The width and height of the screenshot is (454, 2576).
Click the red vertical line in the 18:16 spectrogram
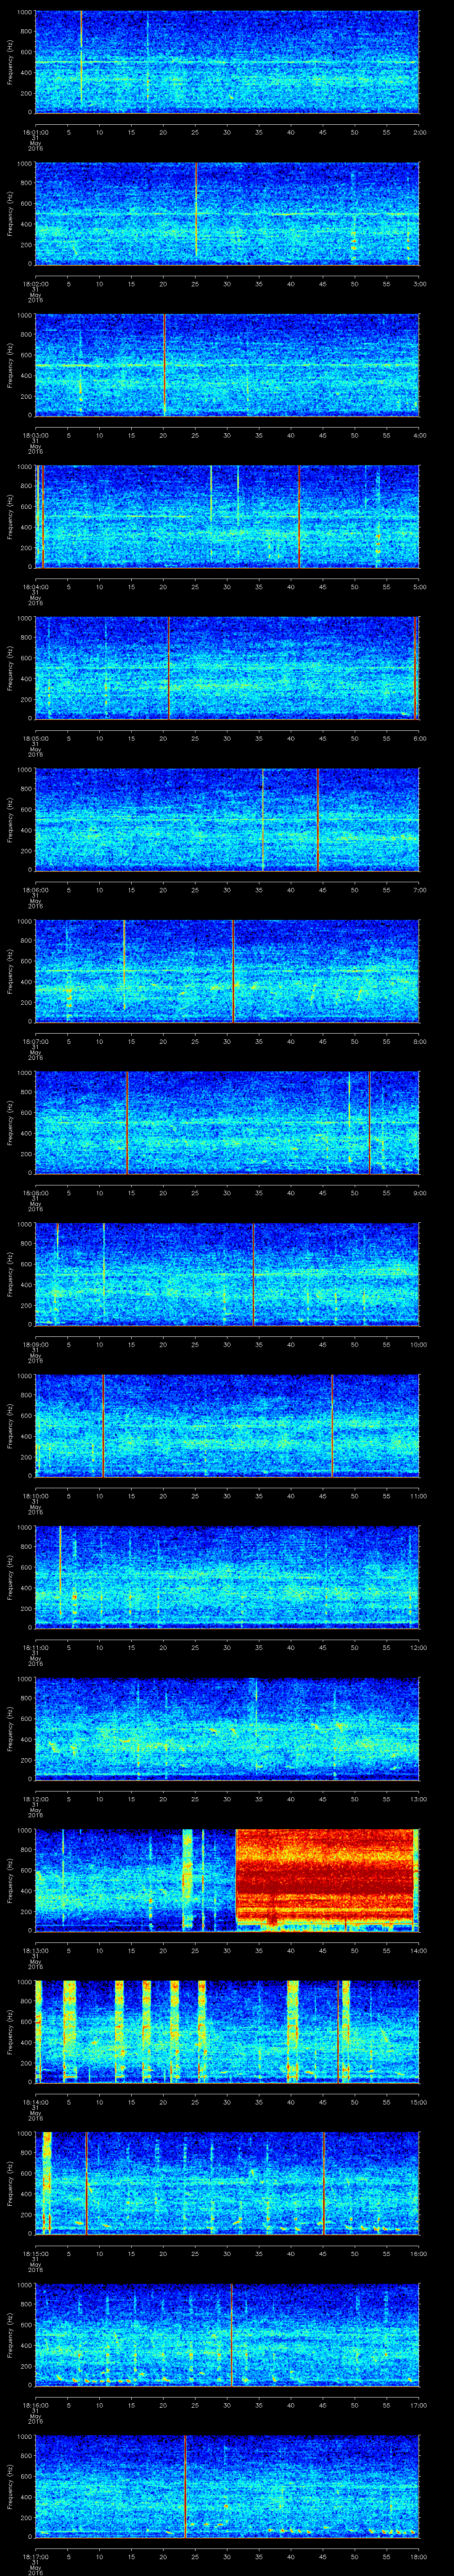pos(231,2334)
